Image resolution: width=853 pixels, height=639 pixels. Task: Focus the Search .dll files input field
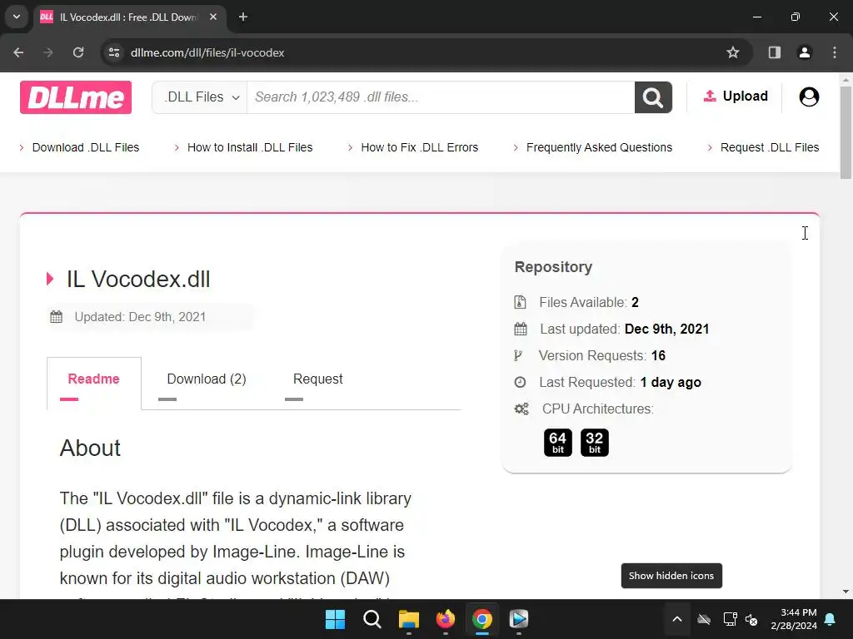coord(441,97)
